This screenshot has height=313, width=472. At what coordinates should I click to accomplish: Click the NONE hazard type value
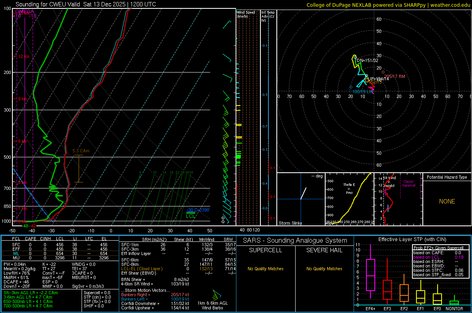(x=447, y=201)
